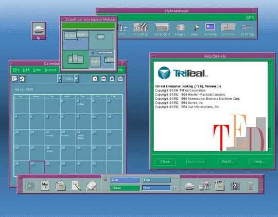Image resolution: width=278 pixels, height=217 pixels.
Task: Select day 2 cell in the Calendar
Action: point(83,106)
